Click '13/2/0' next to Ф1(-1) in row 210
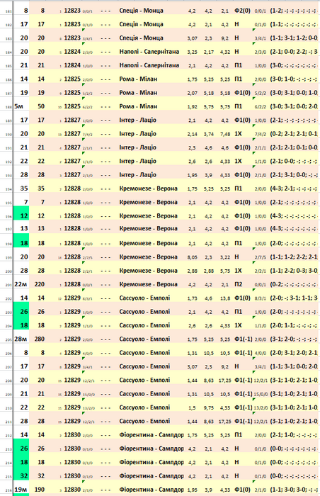Screen dimensions: 320x496 [261, 408]
